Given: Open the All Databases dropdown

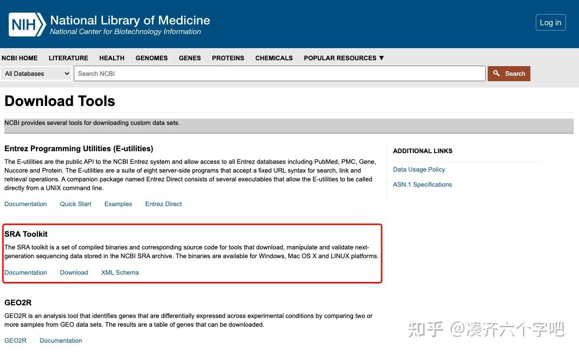Looking at the screenshot, I should click(37, 73).
